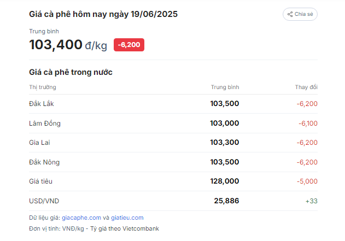Open the giatieu.com link
This screenshot has width=345, height=241.
(x=127, y=218)
